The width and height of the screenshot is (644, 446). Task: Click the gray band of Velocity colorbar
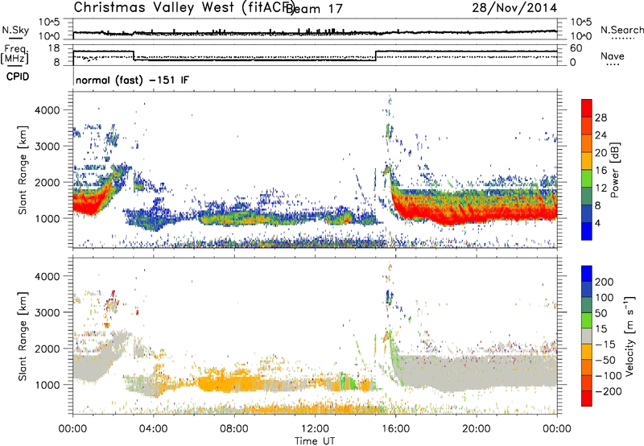(x=587, y=337)
